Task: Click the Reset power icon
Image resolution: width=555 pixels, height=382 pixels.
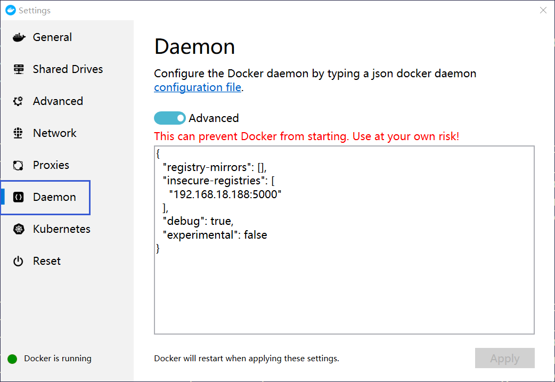Action: pos(18,261)
